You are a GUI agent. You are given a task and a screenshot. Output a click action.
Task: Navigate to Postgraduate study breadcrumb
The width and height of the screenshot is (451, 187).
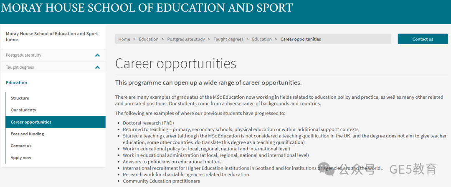186,39
